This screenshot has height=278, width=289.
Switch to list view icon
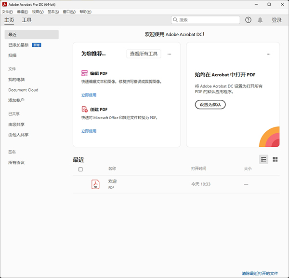coord(263,159)
